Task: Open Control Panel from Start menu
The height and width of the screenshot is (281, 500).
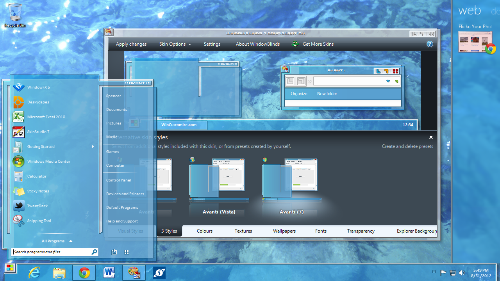Action: (x=119, y=180)
